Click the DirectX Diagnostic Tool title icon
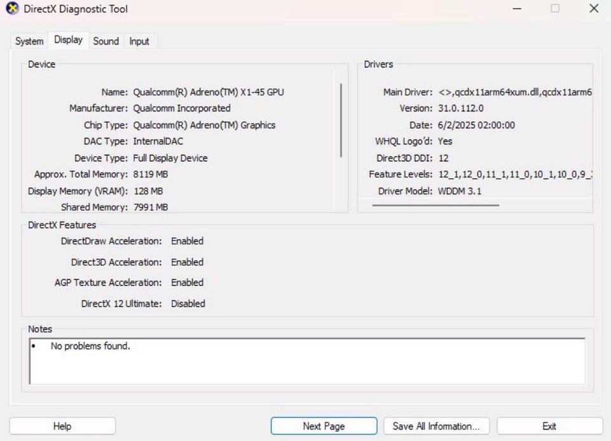This screenshot has height=441, width=611. pos(13,8)
